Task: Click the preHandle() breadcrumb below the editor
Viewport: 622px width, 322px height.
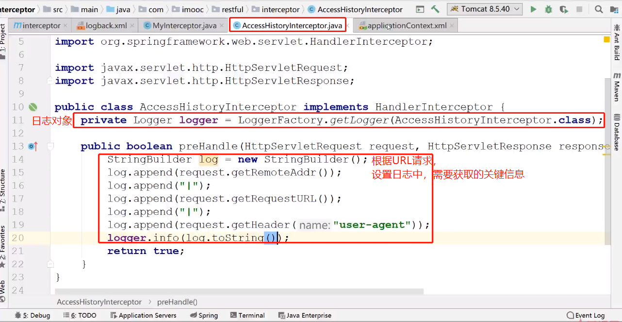Action: (x=177, y=302)
